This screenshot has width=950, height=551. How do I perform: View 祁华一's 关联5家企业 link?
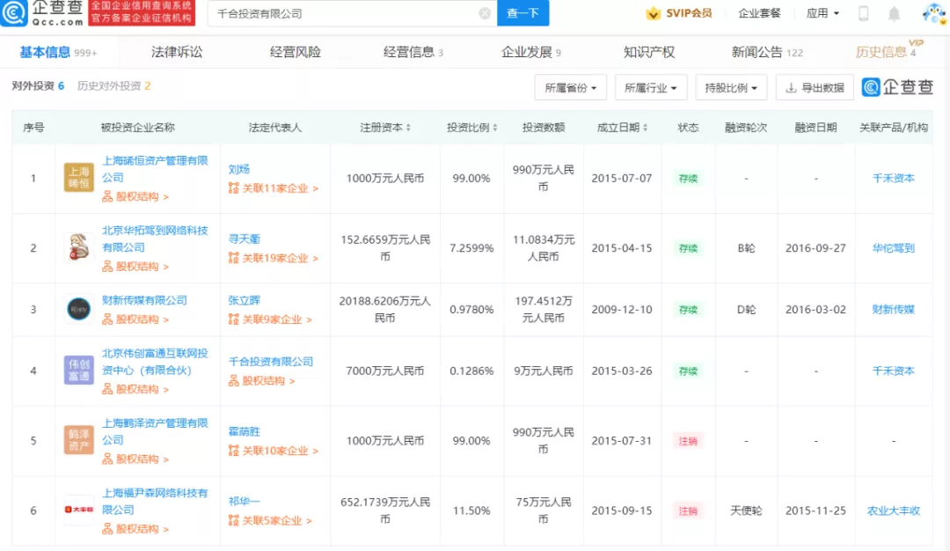pos(270,520)
